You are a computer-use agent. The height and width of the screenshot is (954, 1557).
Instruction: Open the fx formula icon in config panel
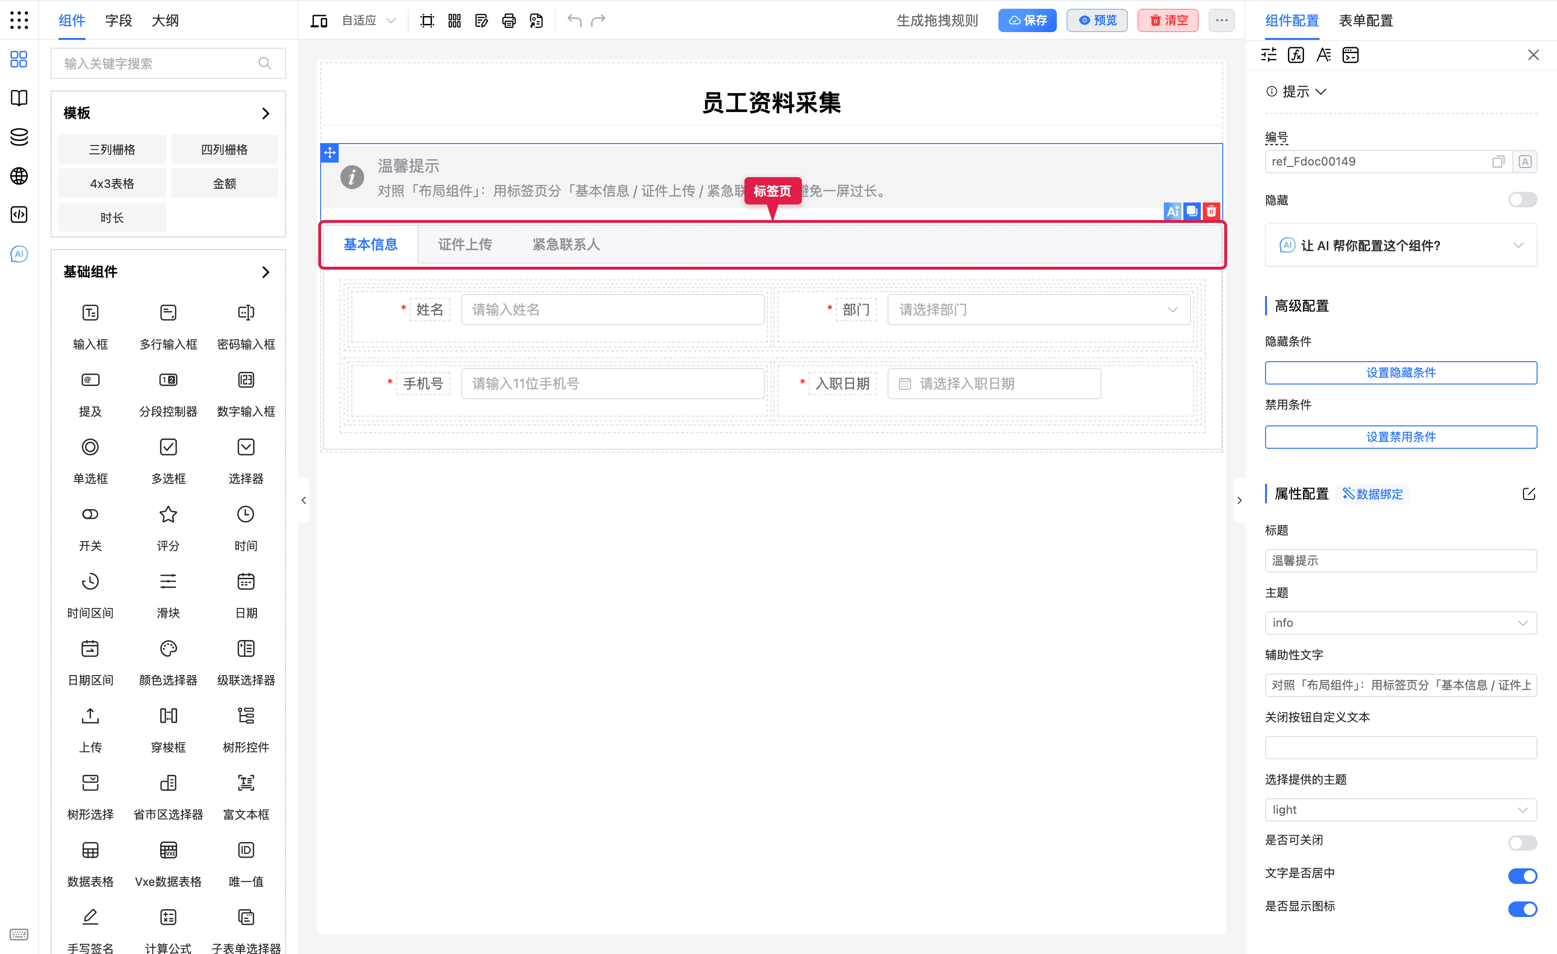pyautogui.click(x=1296, y=55)
